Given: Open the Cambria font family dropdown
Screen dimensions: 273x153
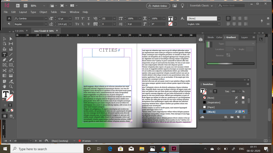Looking at the screenshot, I should point(45,19).
